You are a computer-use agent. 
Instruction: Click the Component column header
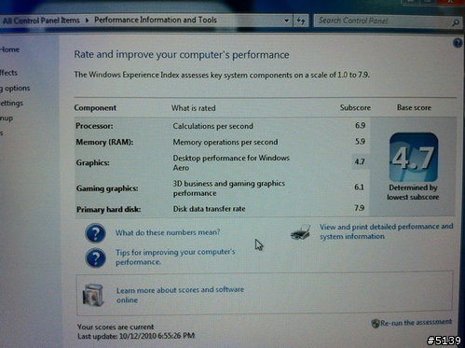(x=95, y=108)
